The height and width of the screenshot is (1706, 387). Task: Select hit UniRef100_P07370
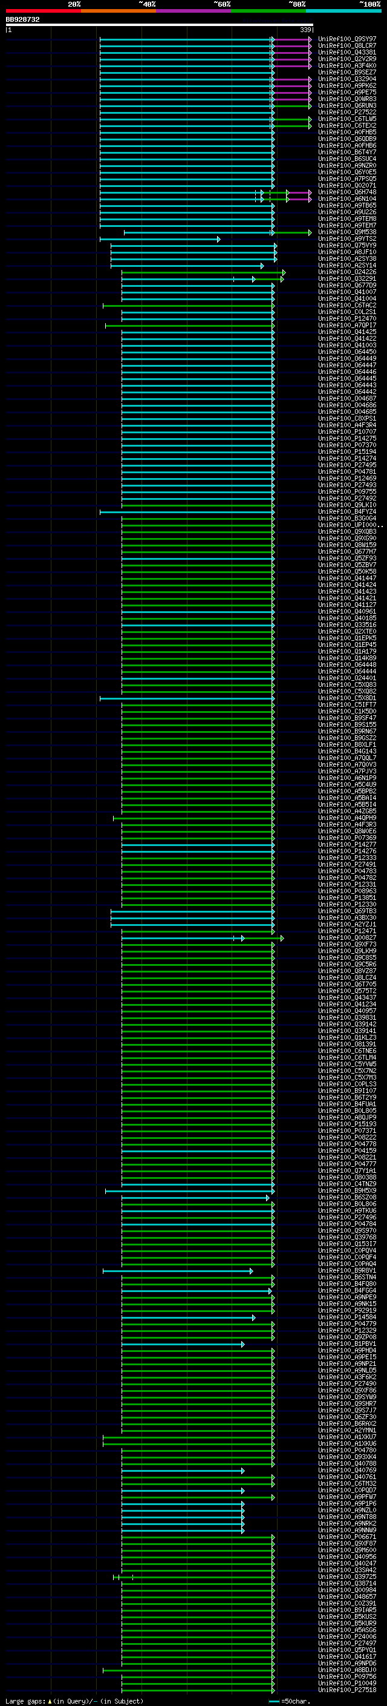tap(347, 445)
